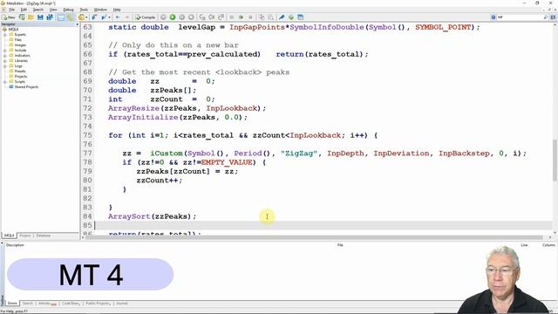Close the Navigator panel with its x button
Screen dimensions: 558x314
[x=78, y=24]
